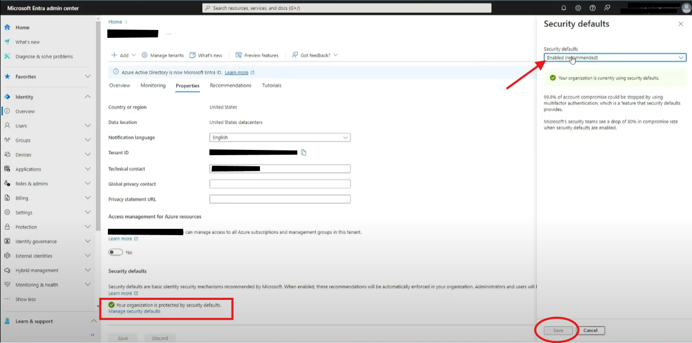Click the What's new sidebar icon
This screenshot has height=343, width=692.
[x=7, y=42]
